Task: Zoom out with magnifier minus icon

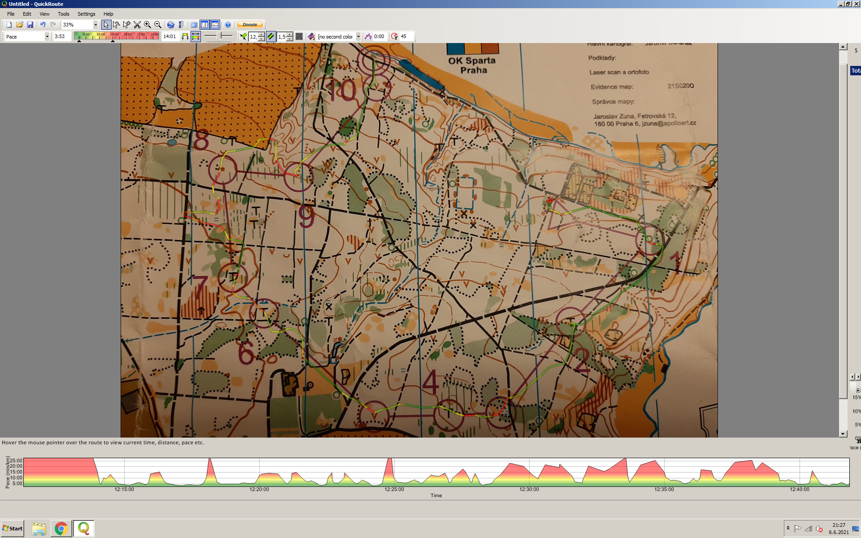Action: click(158, 25)
